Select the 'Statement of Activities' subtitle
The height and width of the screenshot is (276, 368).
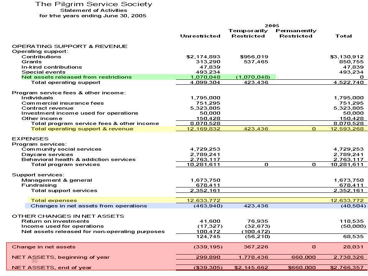94,10
